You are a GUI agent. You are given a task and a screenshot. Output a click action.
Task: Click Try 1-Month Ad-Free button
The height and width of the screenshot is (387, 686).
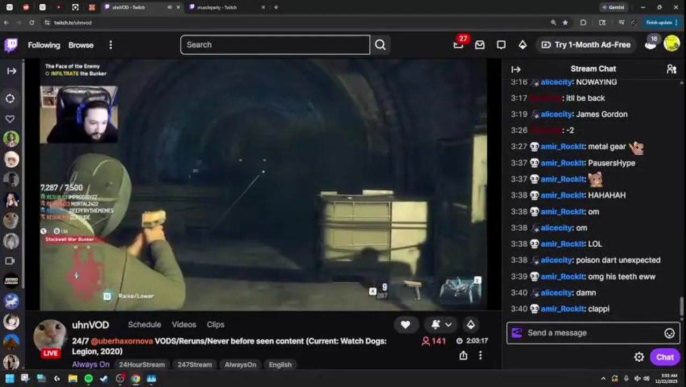pyautogui.click(x=586, y=45)
